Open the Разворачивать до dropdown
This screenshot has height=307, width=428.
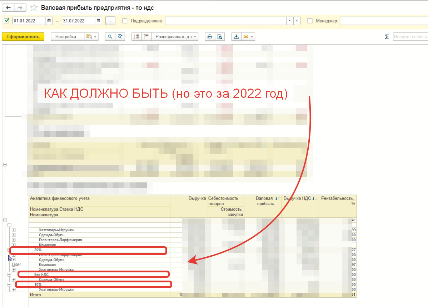tap(175, 36)
